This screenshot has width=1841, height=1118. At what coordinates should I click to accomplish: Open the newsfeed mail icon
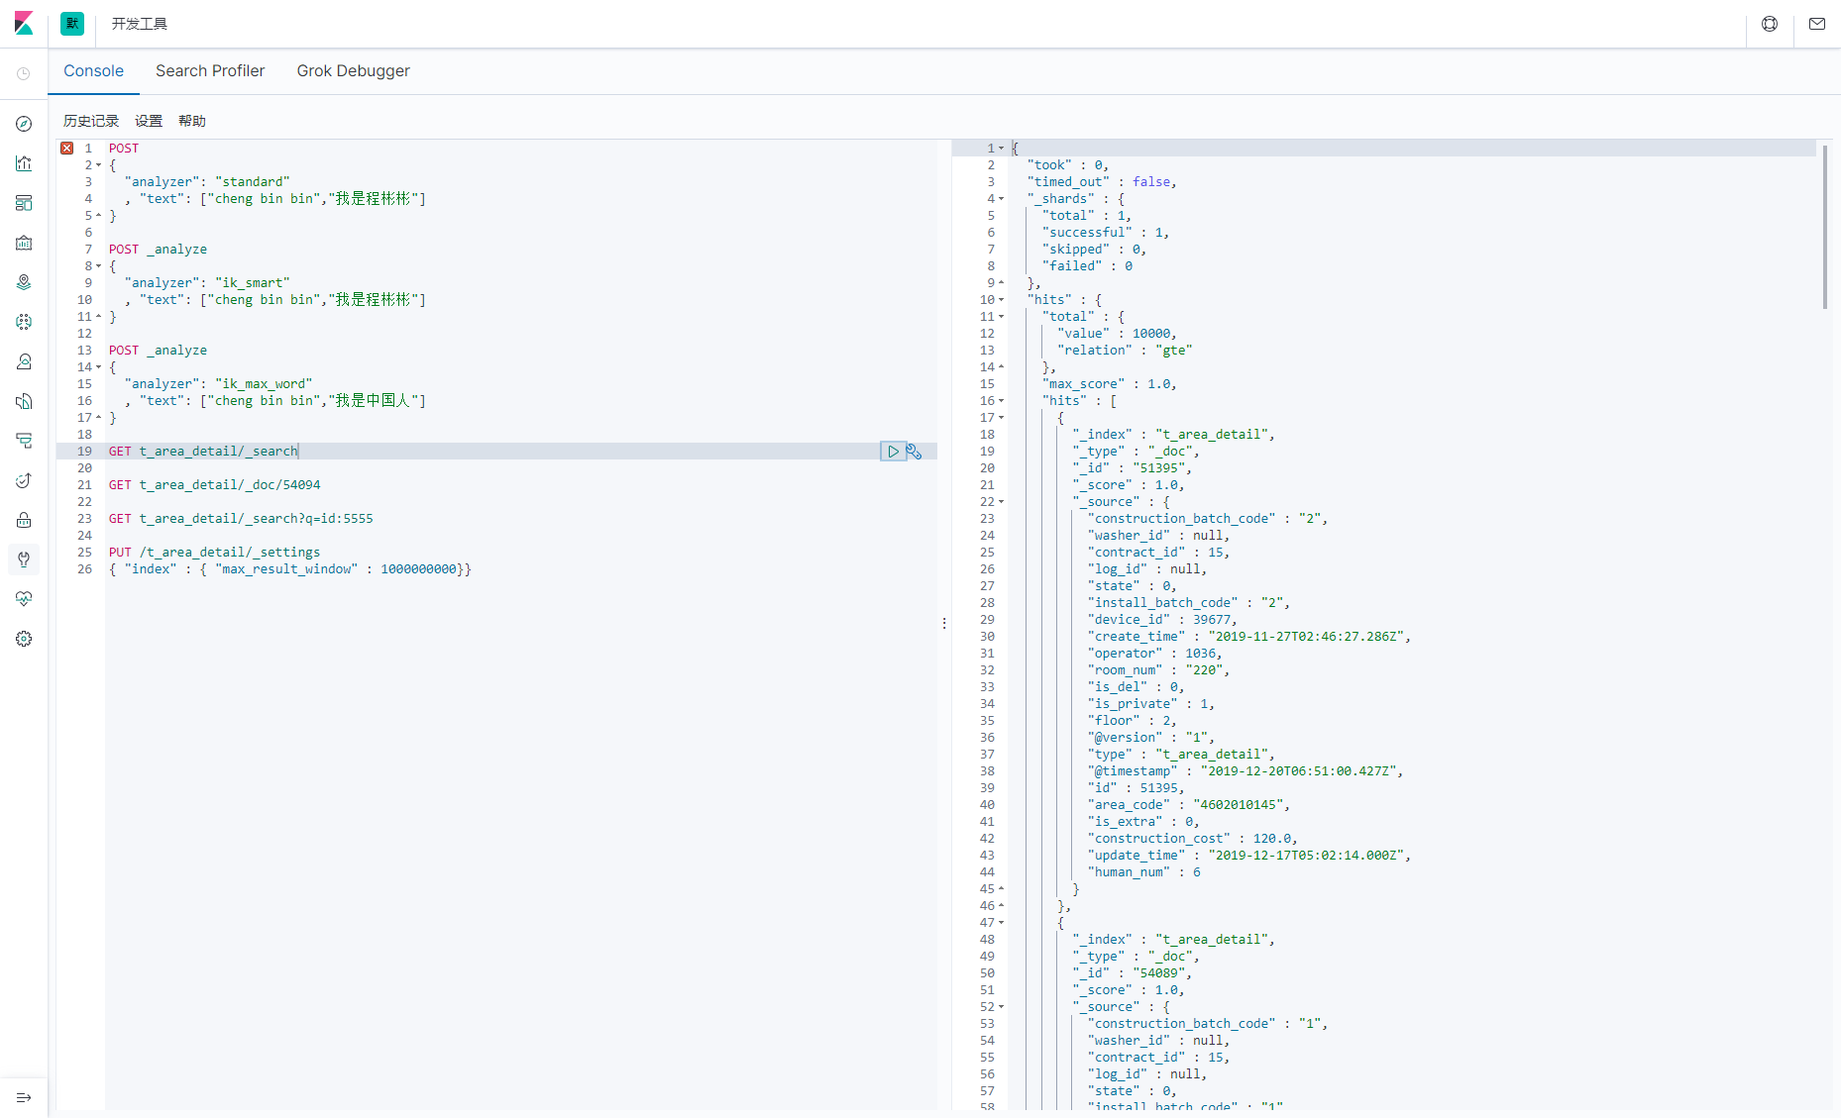click(x=1817, y=24)
